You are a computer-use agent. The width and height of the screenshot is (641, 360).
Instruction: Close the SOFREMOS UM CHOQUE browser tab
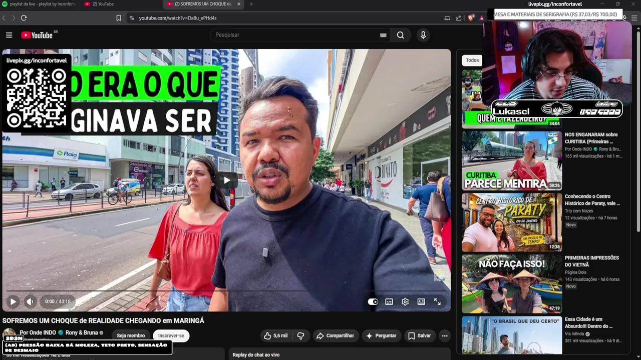[x=238, y=4]
